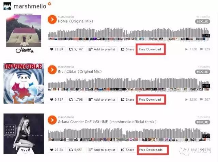218x162 pixels.
Task: Repost the HoMe track showing 5,147
Action: 76,49
